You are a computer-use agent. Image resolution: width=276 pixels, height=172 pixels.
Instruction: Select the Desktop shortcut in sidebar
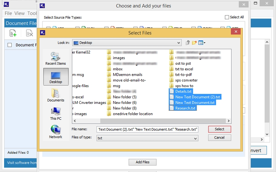coord(56,77)
